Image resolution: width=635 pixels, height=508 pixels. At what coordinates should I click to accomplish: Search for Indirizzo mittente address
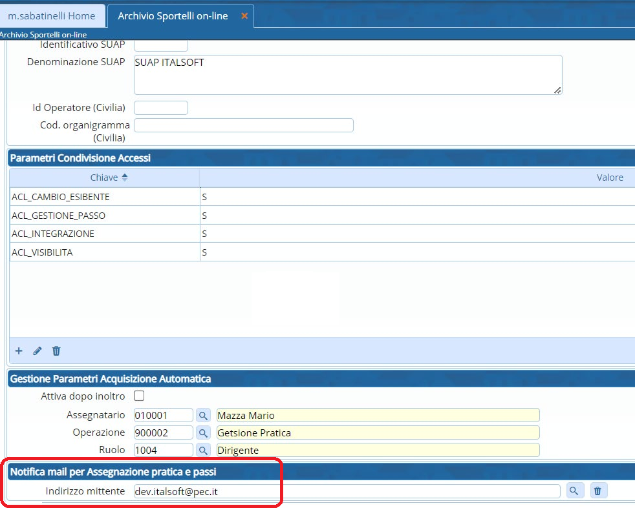coord(573,491)
